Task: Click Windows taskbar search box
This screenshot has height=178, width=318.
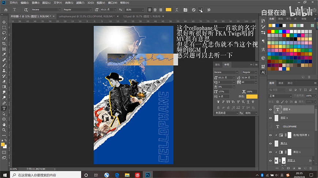Action: 45,175
